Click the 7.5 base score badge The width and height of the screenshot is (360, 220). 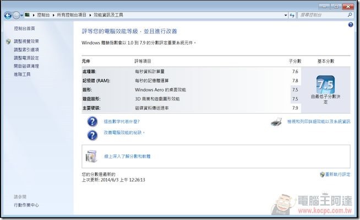tap(325, 84)
